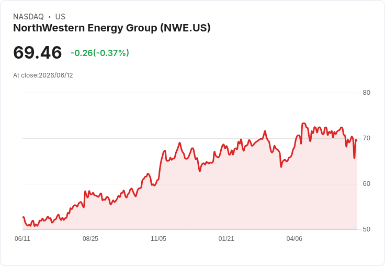Viewport: 385px width, 266px height.
Task: Click the price line's rightmost endpoint
Action: point(357,140)
